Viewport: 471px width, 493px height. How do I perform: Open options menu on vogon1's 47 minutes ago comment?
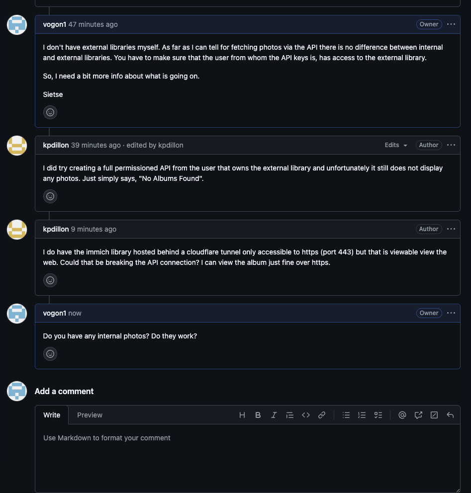pyautogui.click(x=451, y=24)
